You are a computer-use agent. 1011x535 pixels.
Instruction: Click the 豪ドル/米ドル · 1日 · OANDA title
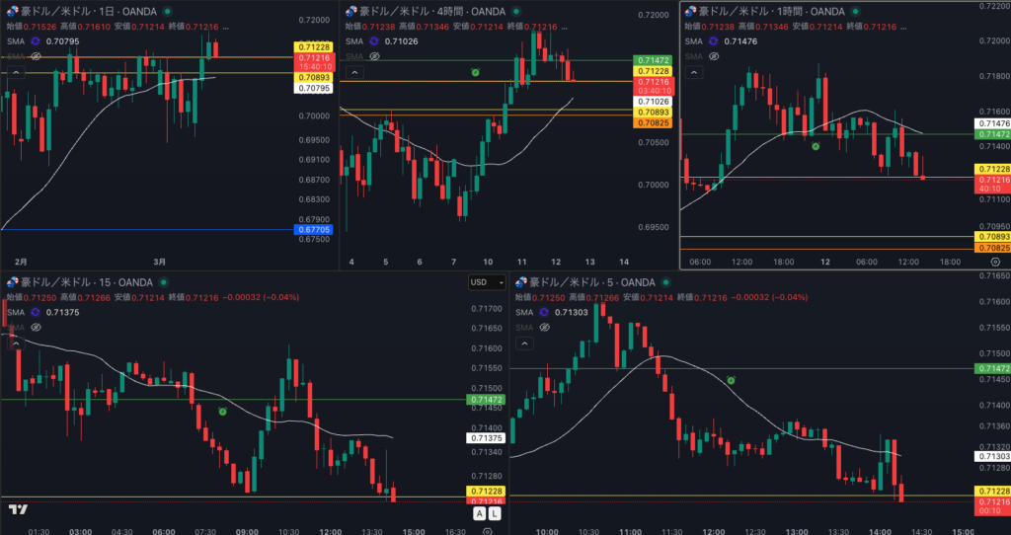click(x=90, y=12)
